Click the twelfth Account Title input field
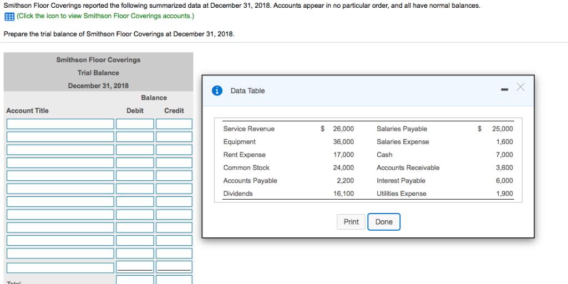 pyautogui.click(x=60, y=268)
